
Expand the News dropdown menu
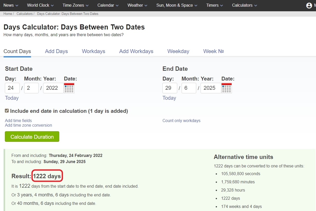tap(11, 5)
